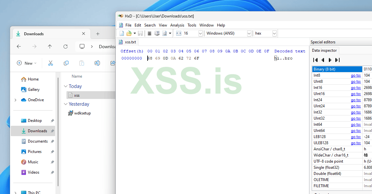Image resolution: width=372 pixels, height=194 pixels.
Task: Open the File menu in HxD
Action: [x=128, y=25]
